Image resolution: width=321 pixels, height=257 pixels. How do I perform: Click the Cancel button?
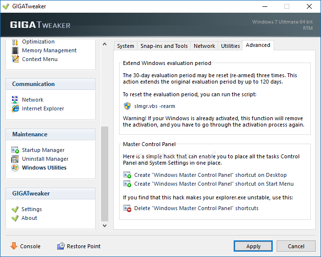(x=296, y=246)
